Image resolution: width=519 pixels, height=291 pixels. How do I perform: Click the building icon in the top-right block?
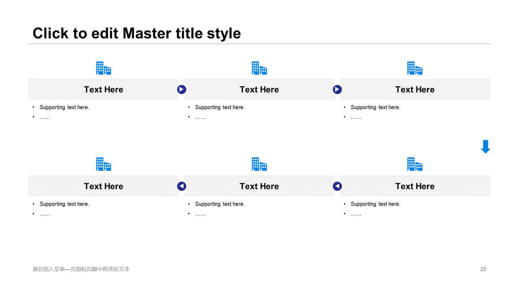[415, 68]
